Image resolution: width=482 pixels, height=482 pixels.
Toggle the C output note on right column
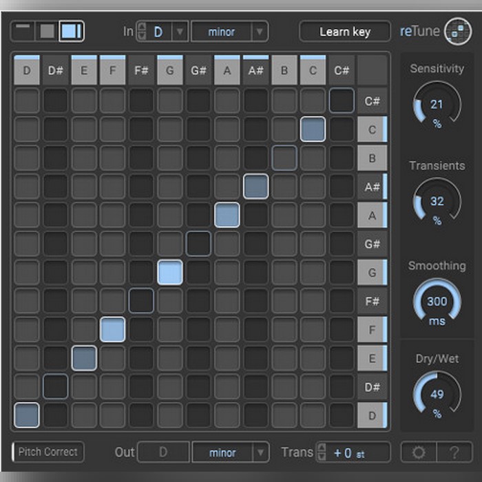coord(372,129)
